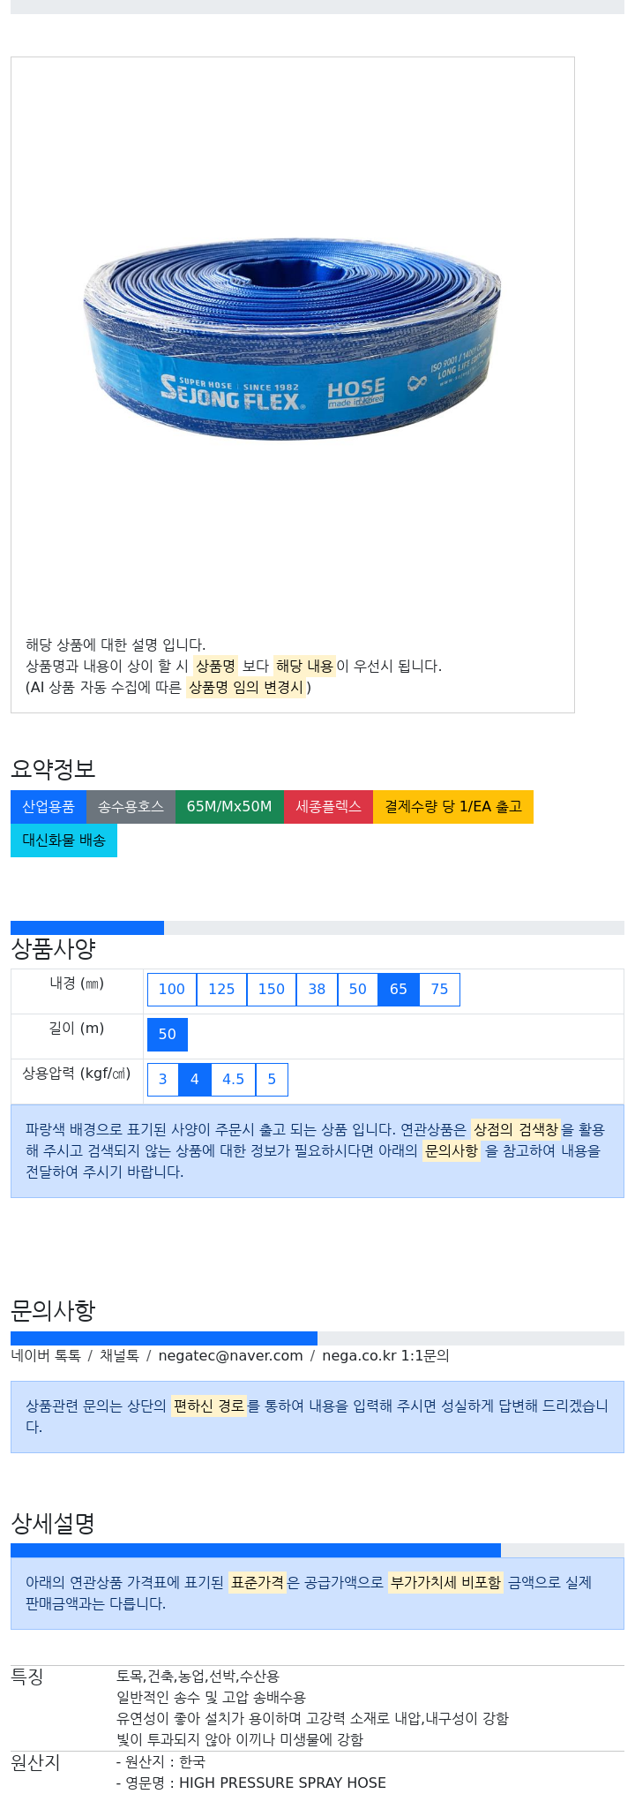The width and height of the screenshot is (635, 1794).
Task: Select the 50 m length option
Action: tap(168, 1035)
